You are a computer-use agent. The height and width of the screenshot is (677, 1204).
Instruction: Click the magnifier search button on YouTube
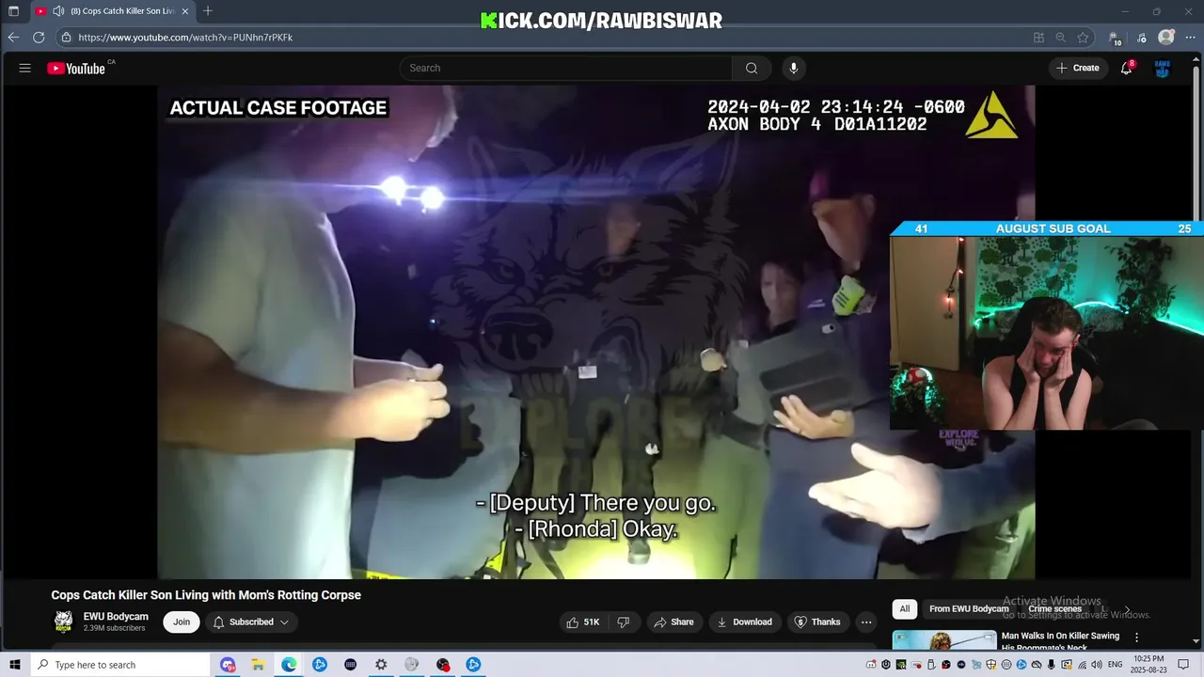[x=752, y=68]
